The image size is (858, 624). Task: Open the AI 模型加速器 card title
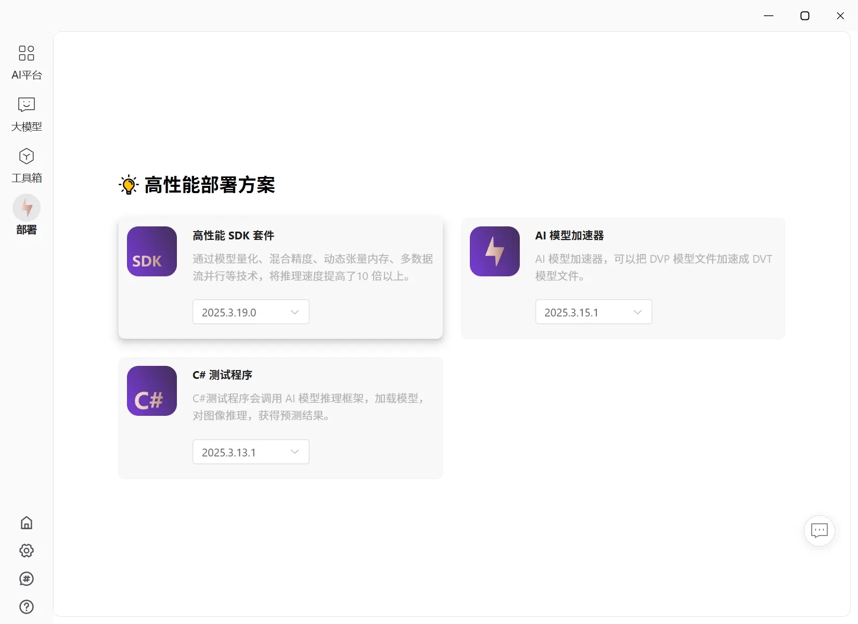(570, 236)
